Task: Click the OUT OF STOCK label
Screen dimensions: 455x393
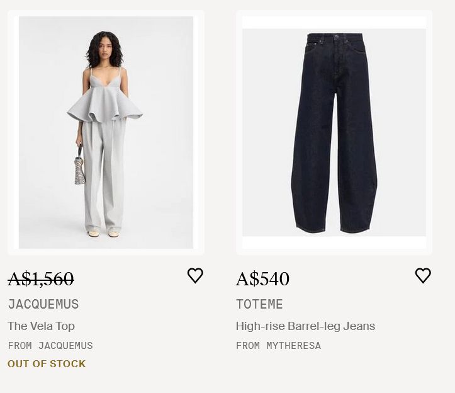Action: 47,364
